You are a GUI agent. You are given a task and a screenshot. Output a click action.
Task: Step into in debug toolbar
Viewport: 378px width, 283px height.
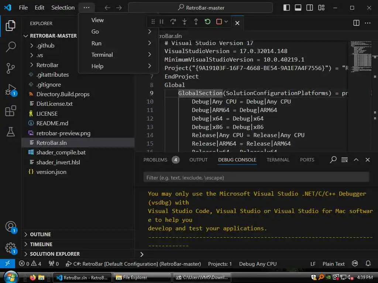click(185, 22)
